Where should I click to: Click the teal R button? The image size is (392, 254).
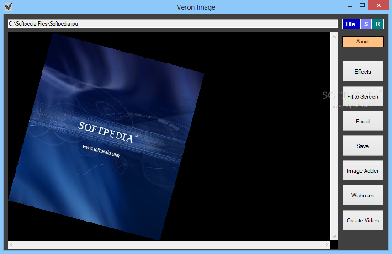(x=377, y=24)
